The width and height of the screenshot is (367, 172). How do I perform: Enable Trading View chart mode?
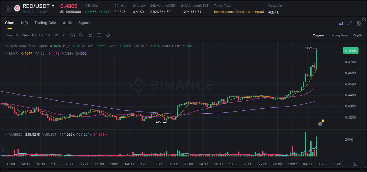[339, 35]
